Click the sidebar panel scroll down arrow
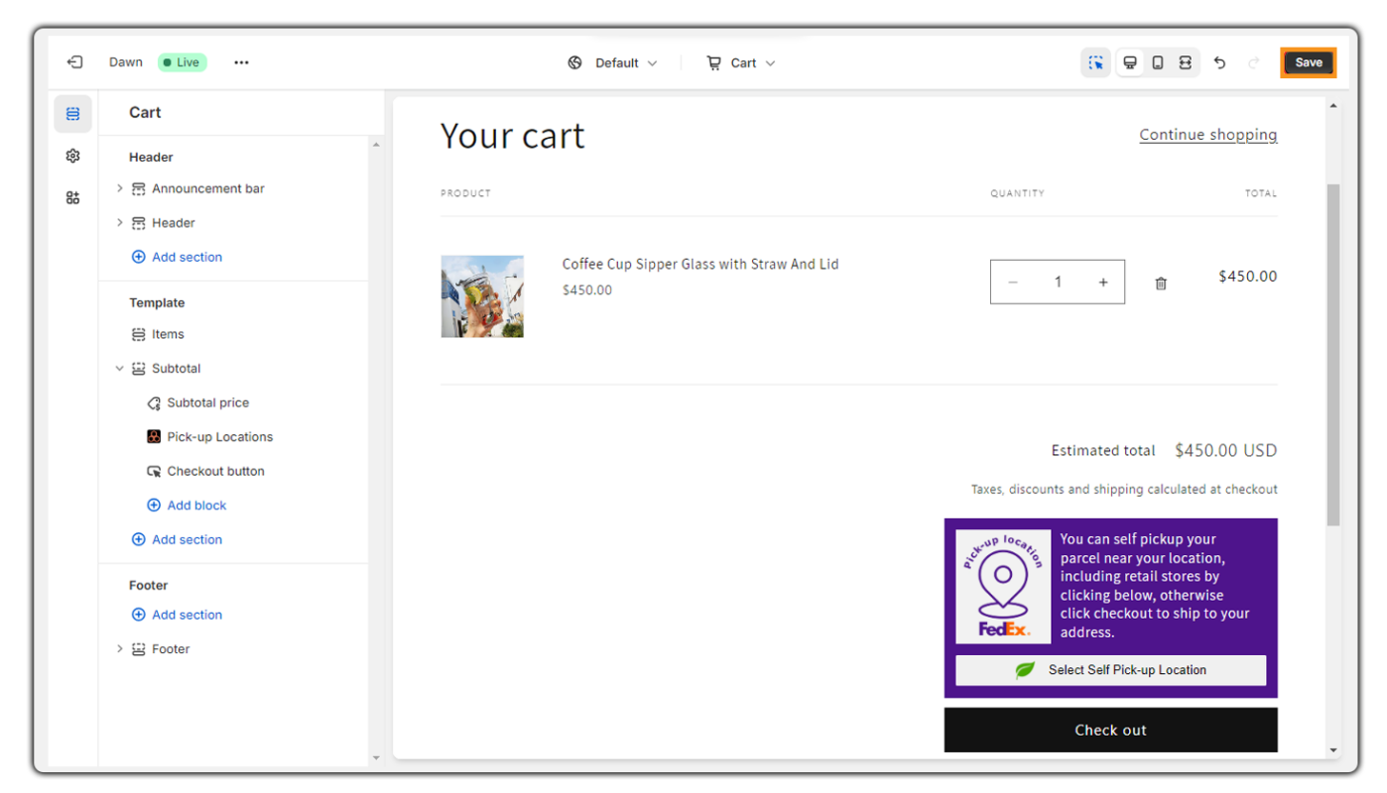The image size is (1387, 793). (x=376, y=758)
